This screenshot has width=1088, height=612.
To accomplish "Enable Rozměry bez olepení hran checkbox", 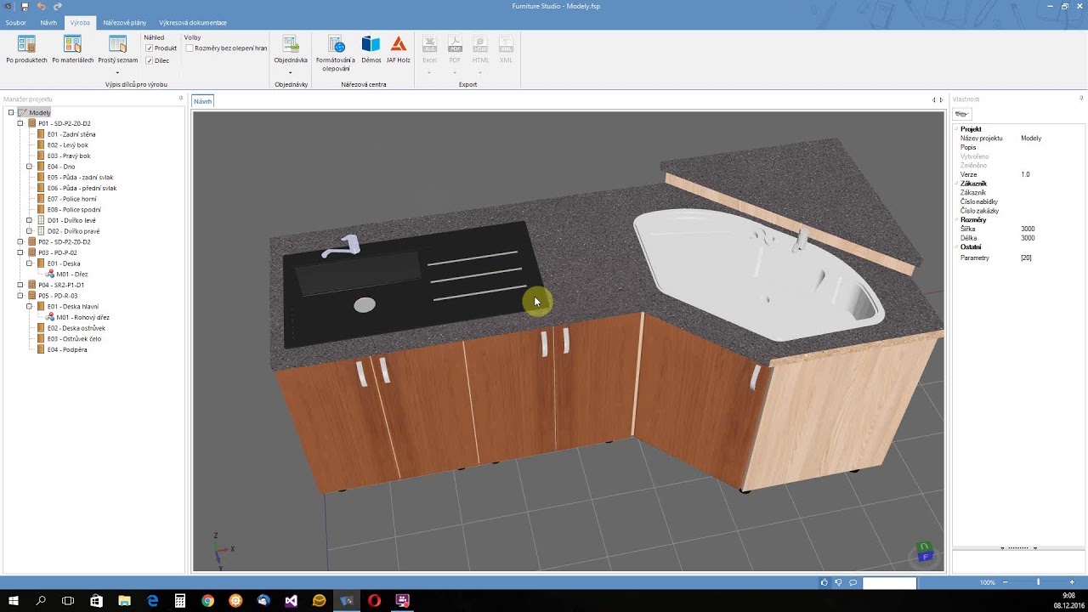I will (x=190, y=48).
